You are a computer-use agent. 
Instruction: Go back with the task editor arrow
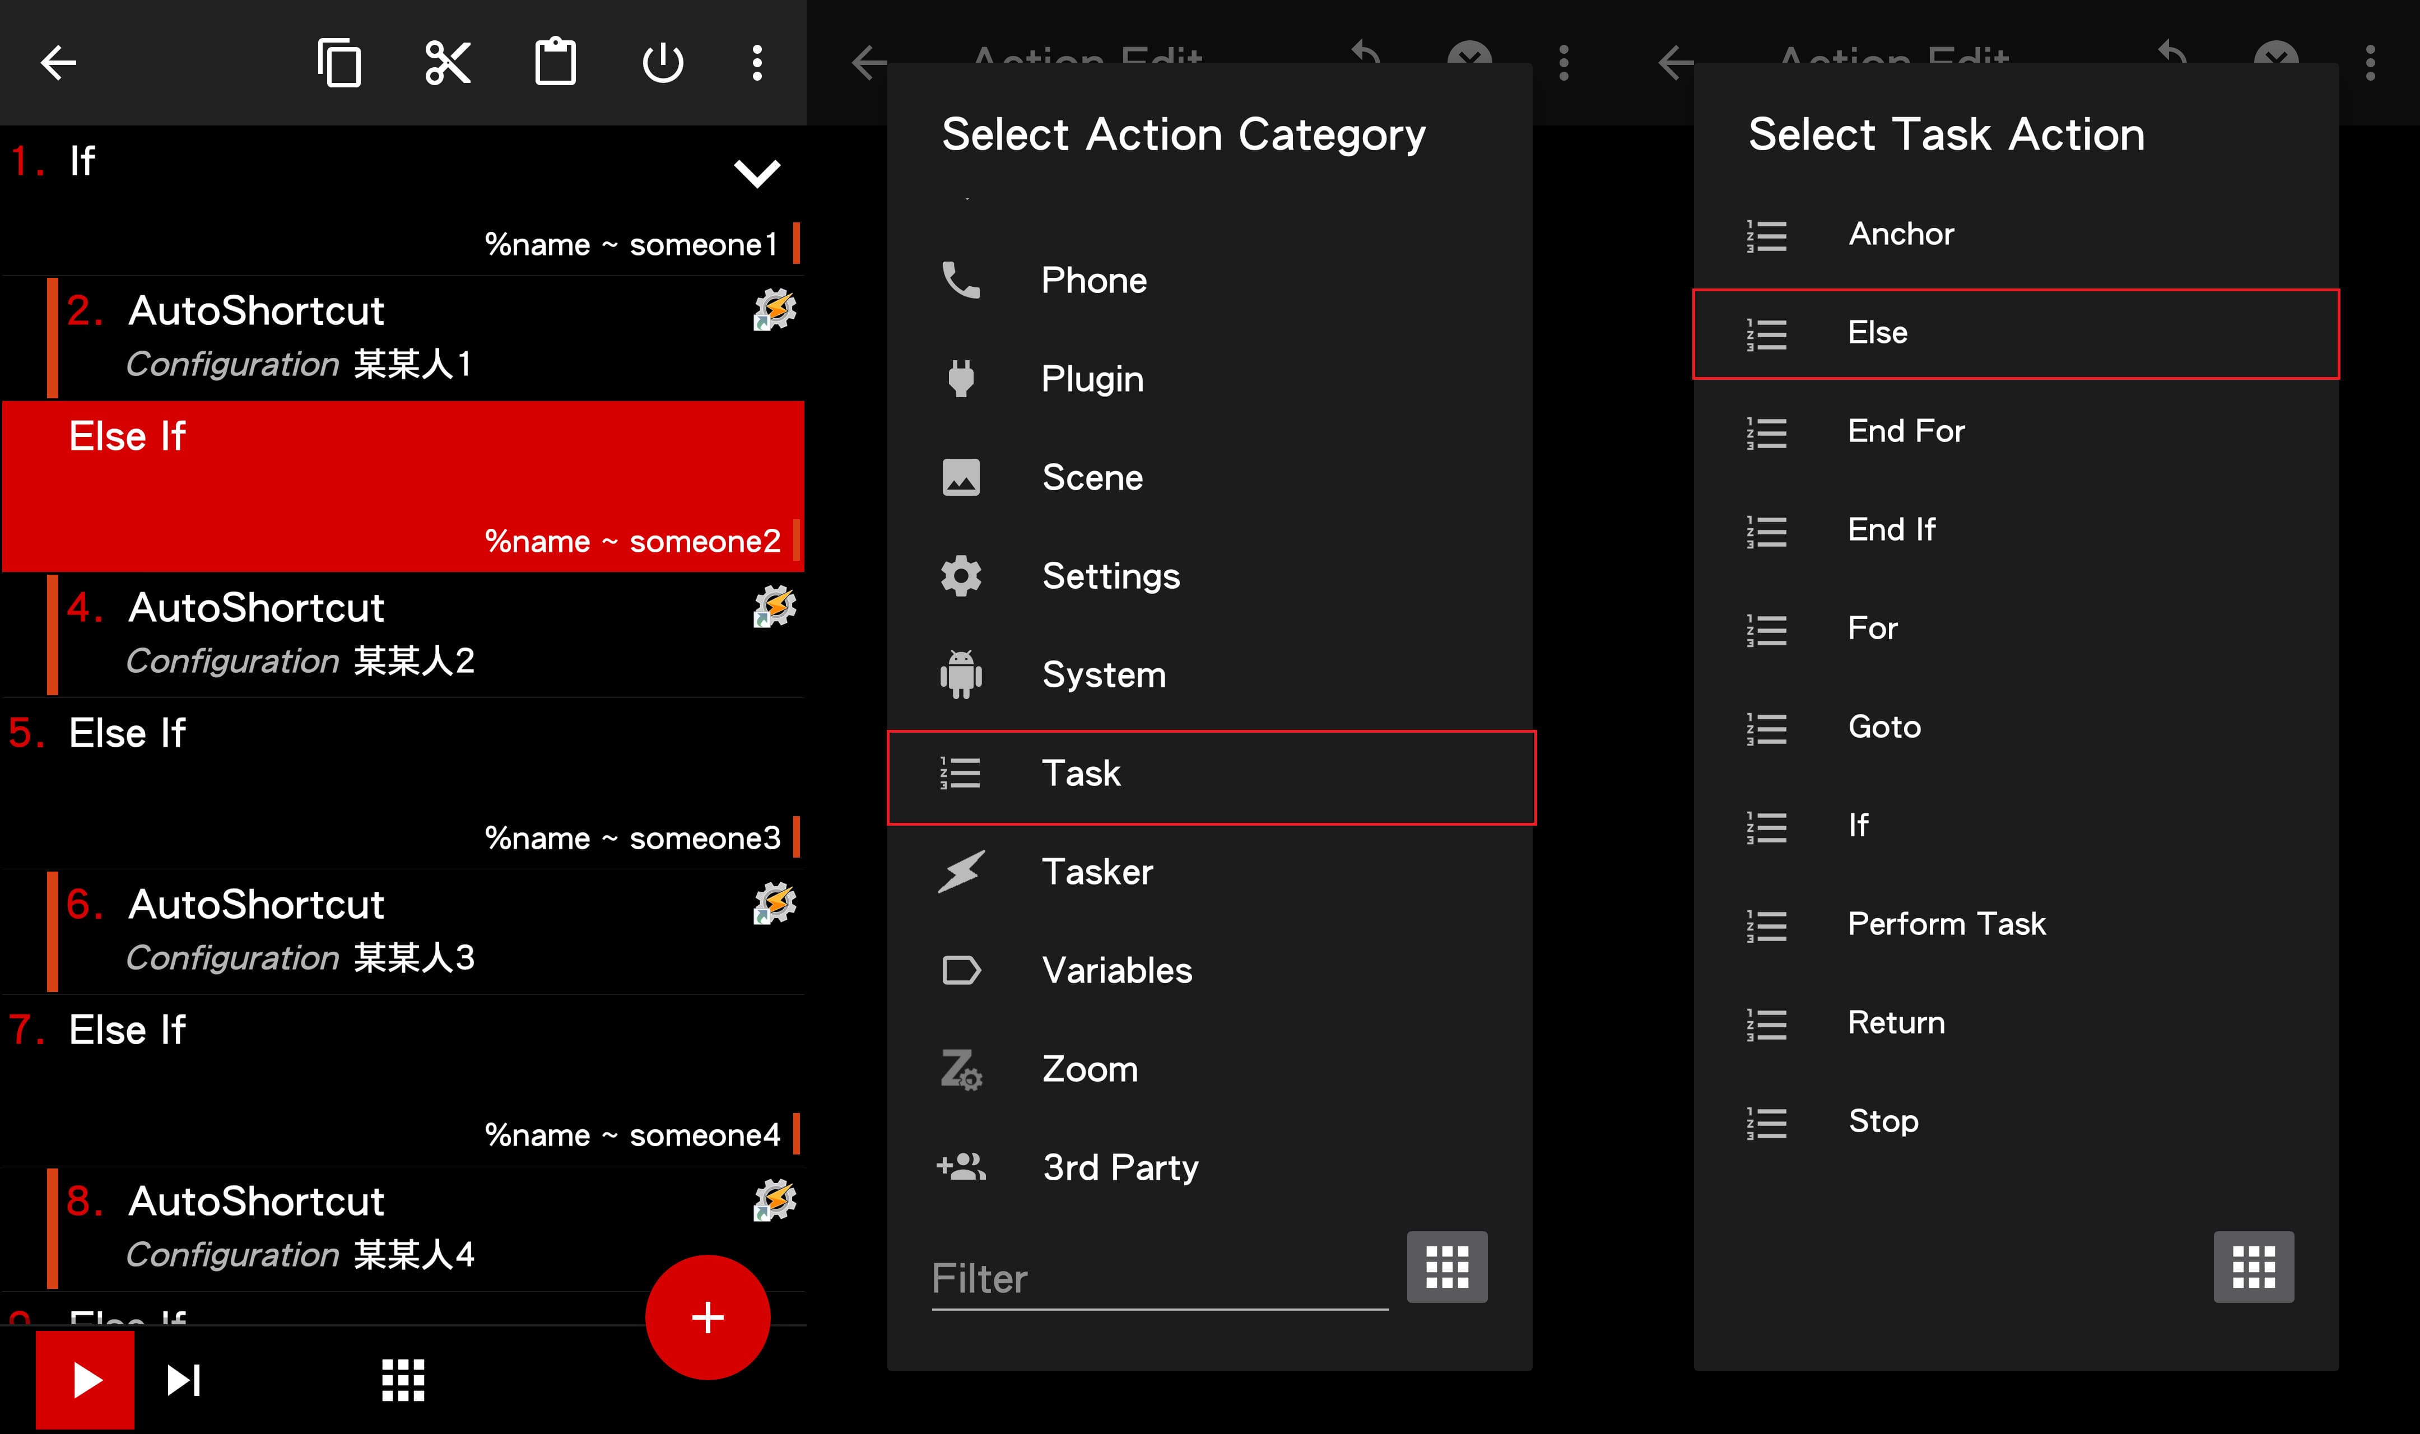58,64
